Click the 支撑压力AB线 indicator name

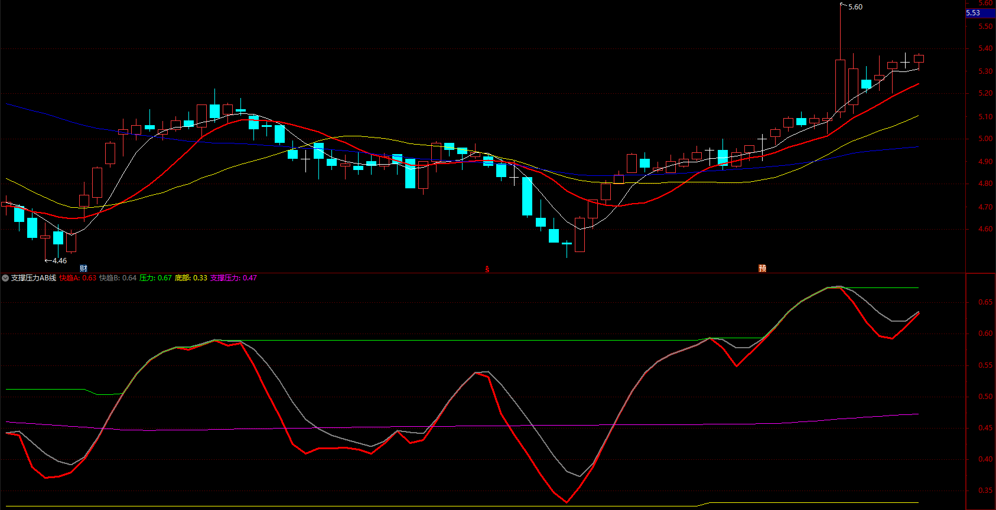point(34,278)
